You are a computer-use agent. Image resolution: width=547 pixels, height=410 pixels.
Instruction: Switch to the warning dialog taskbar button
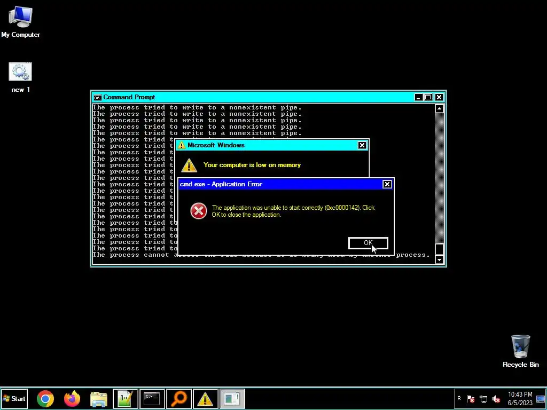point(206,398)
